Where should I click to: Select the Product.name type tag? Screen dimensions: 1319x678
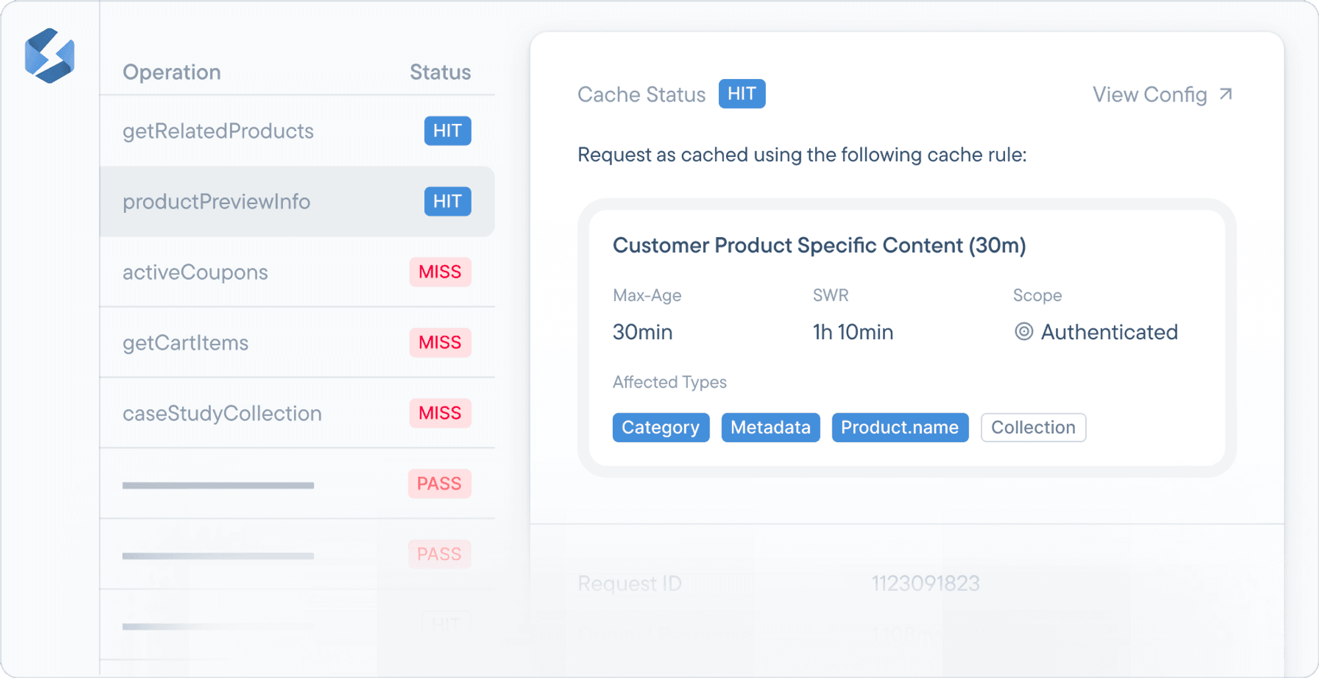(900, 428)
